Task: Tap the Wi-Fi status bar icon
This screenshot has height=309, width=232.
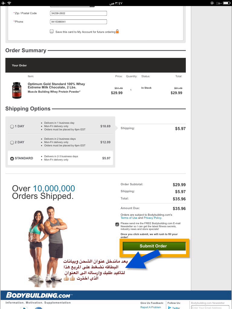Action: [x=9, y=3]
